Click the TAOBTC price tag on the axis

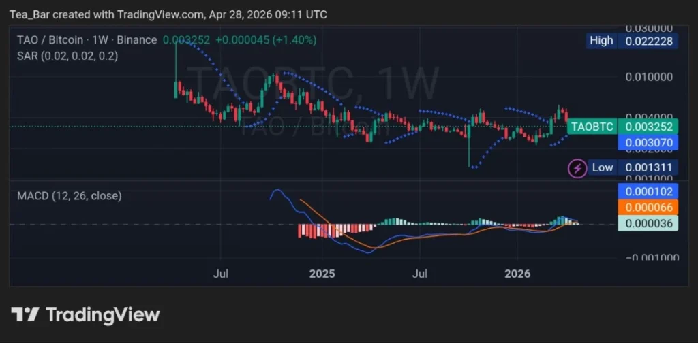(592, 127)
